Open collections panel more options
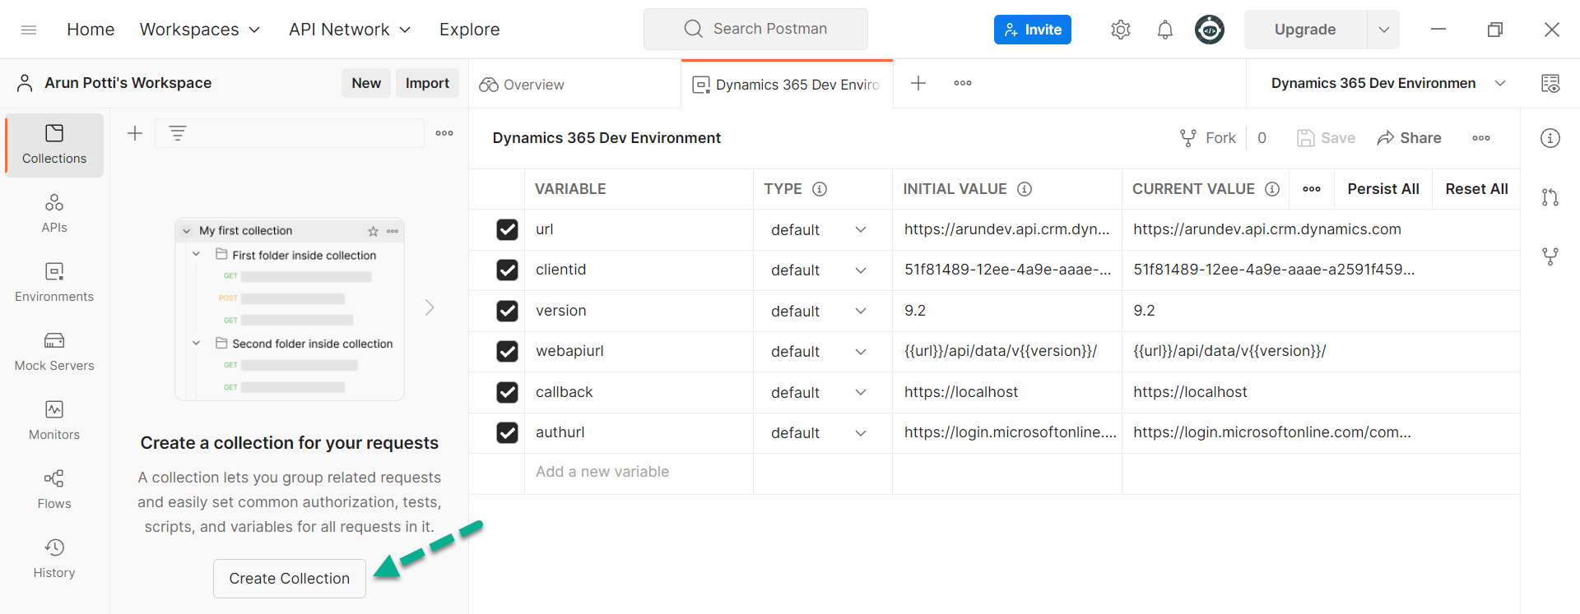 [444, 133]
